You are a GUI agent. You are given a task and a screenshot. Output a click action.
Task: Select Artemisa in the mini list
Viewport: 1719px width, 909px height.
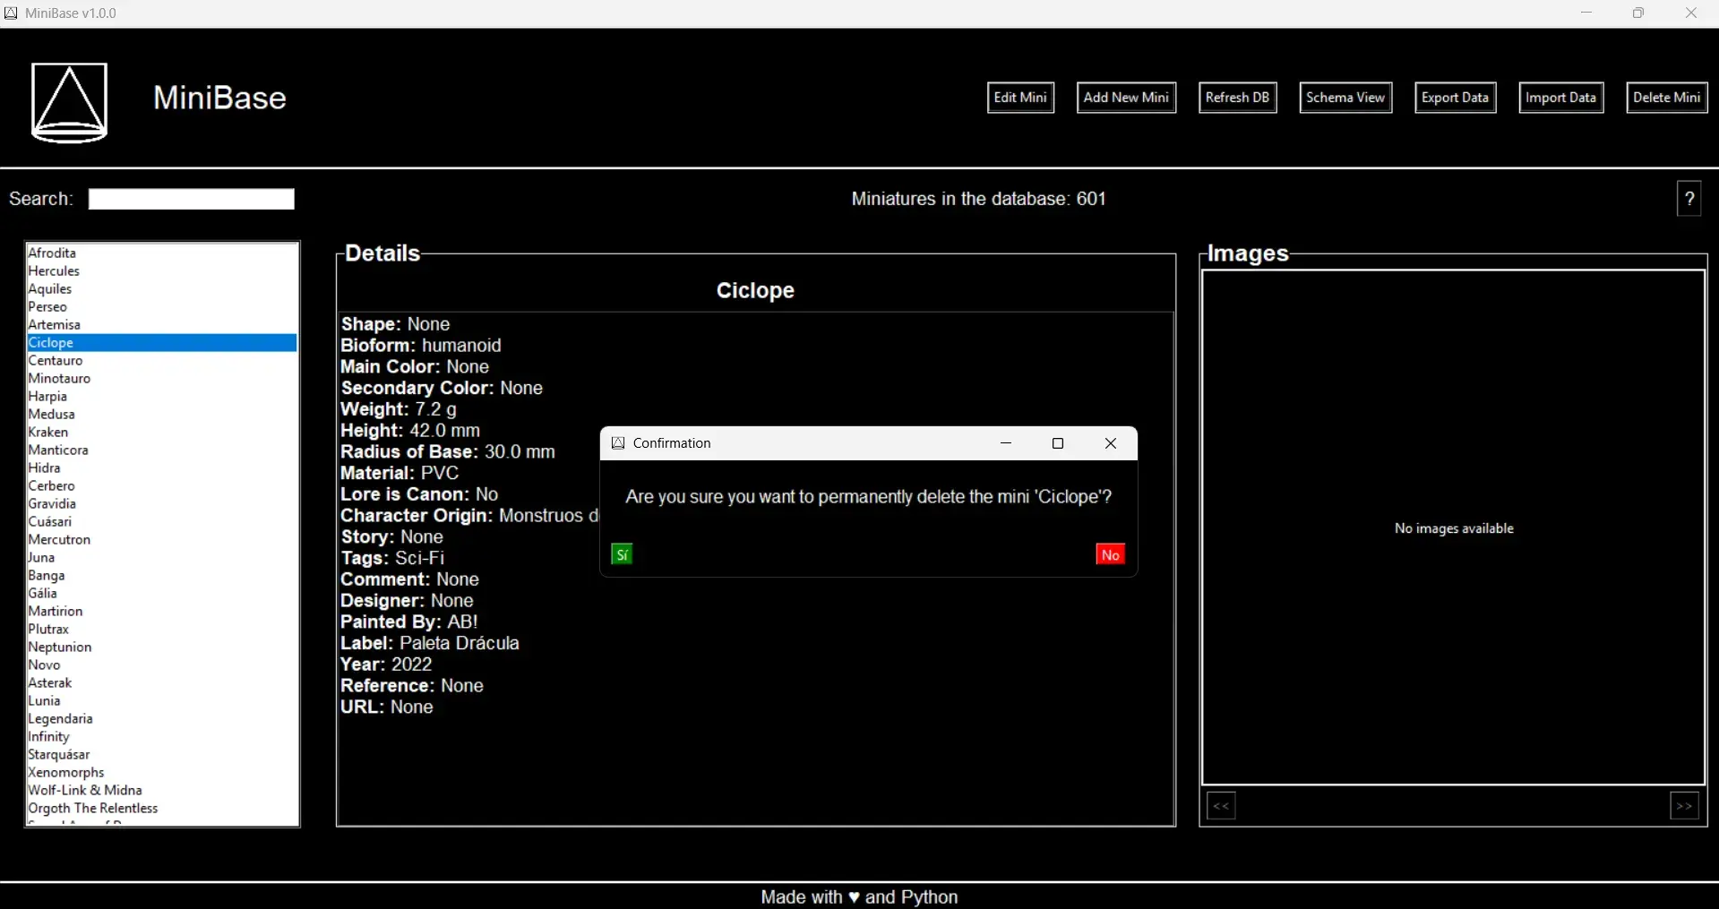(162, 325)
